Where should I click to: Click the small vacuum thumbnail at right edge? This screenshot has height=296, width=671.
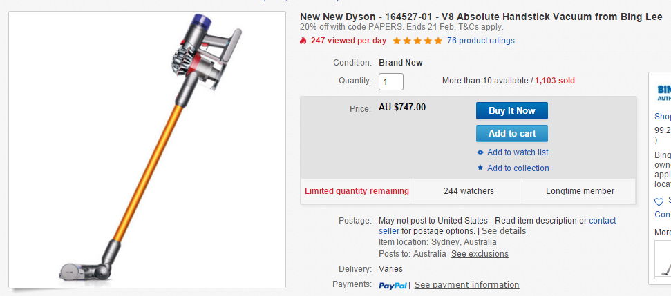[663, 259]
